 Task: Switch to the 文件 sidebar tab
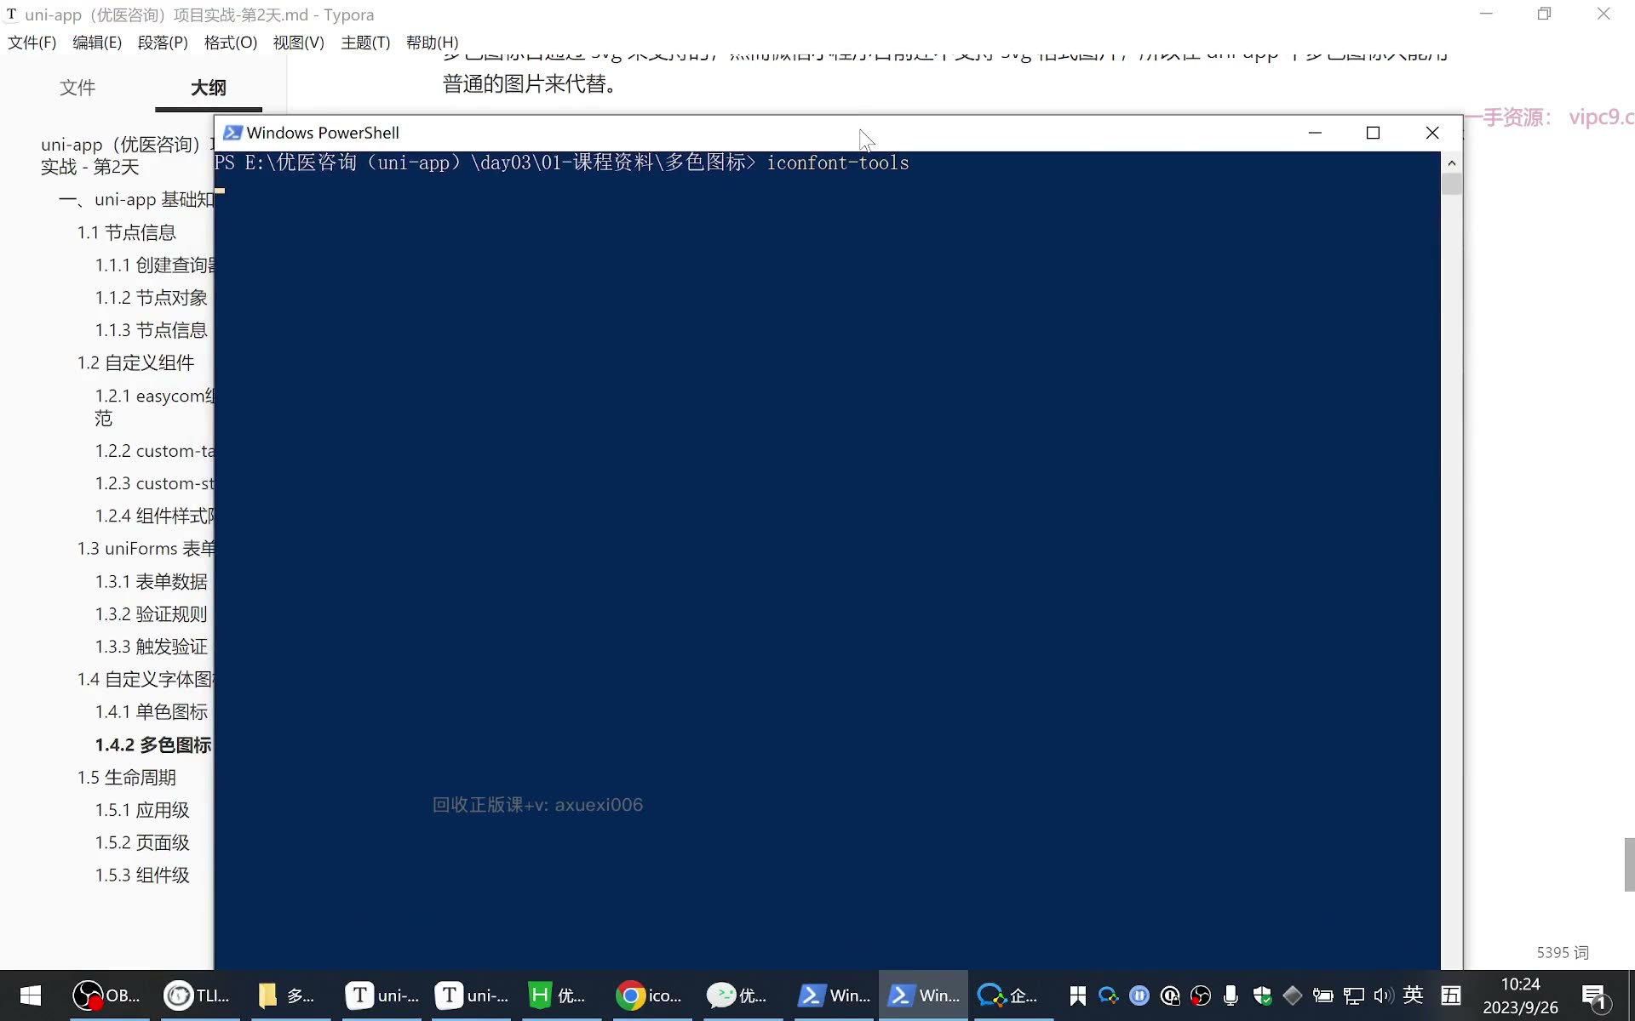click(x=77, y=88)
